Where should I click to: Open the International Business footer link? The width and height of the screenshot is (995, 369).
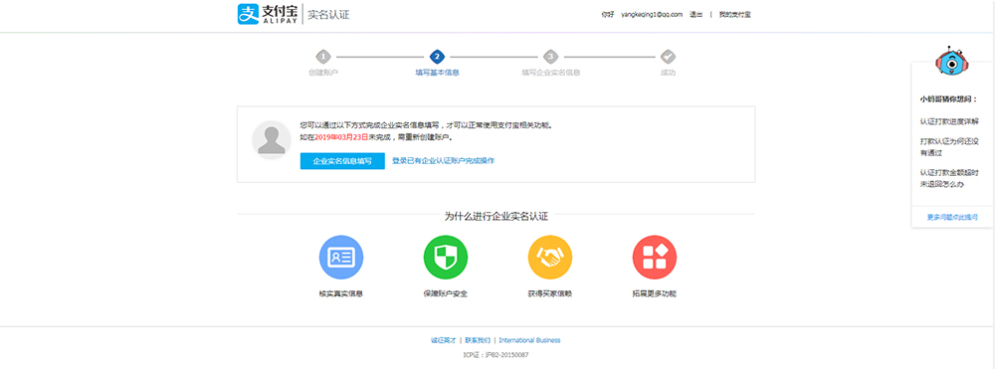[529, 340]
